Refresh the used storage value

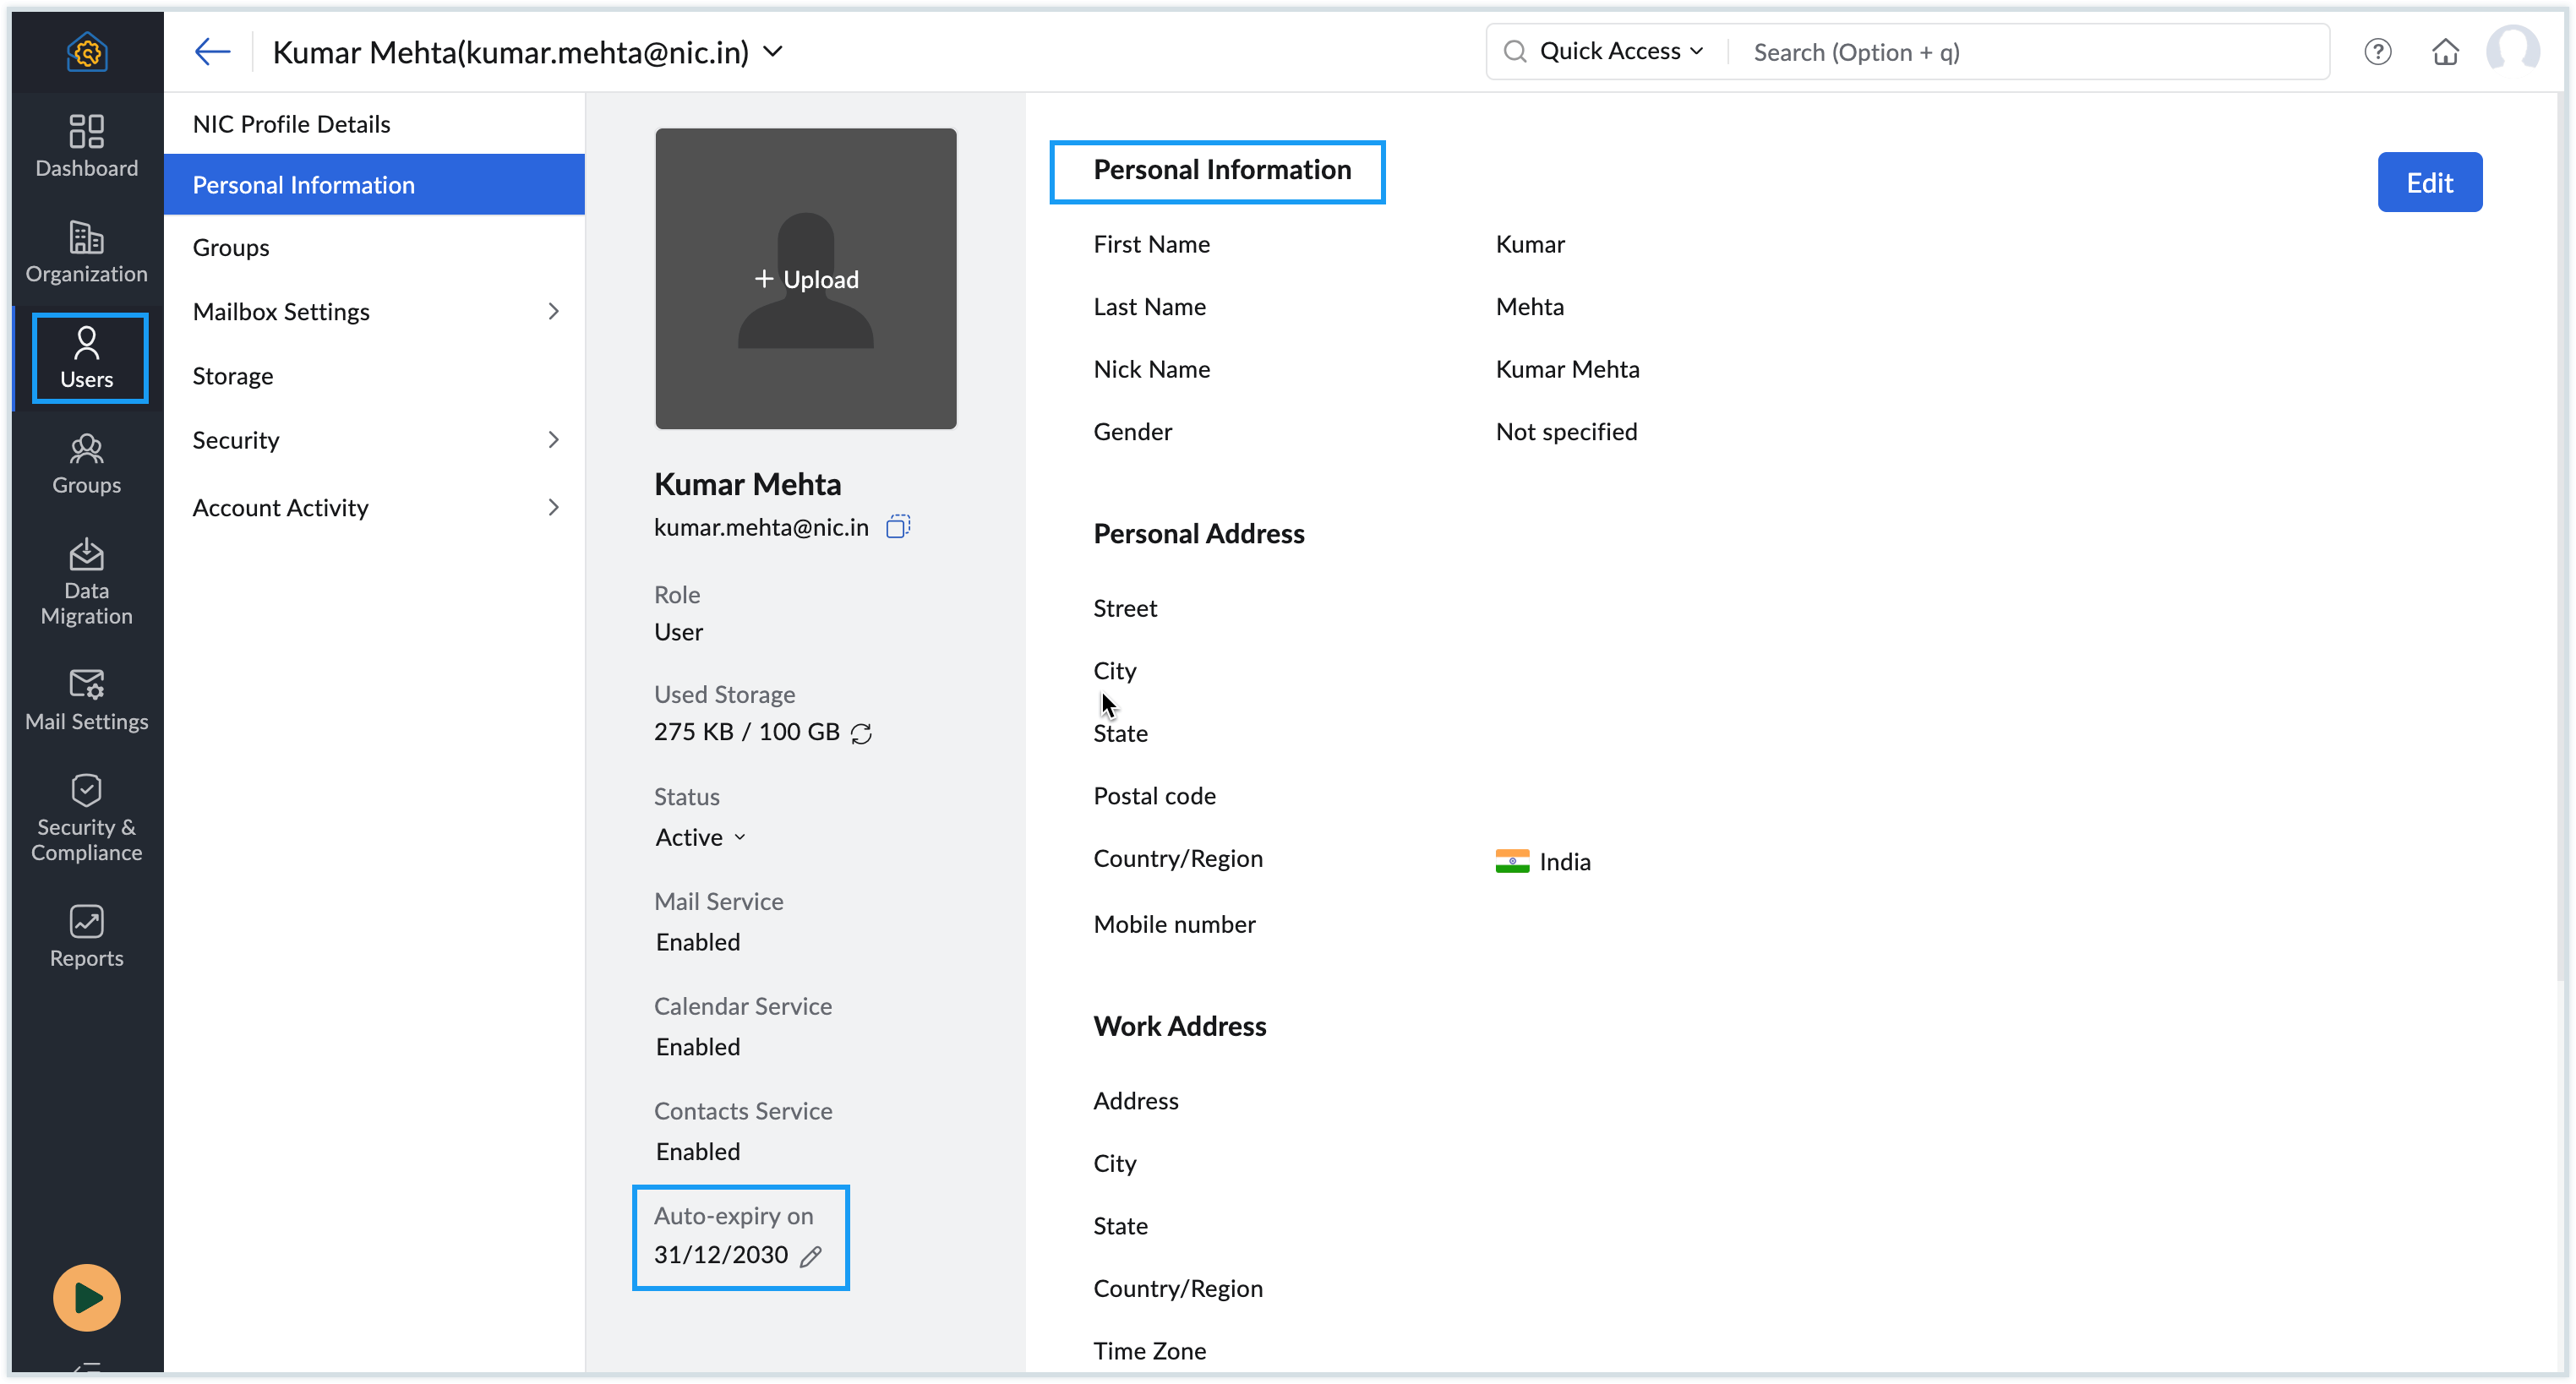[861, 733]
